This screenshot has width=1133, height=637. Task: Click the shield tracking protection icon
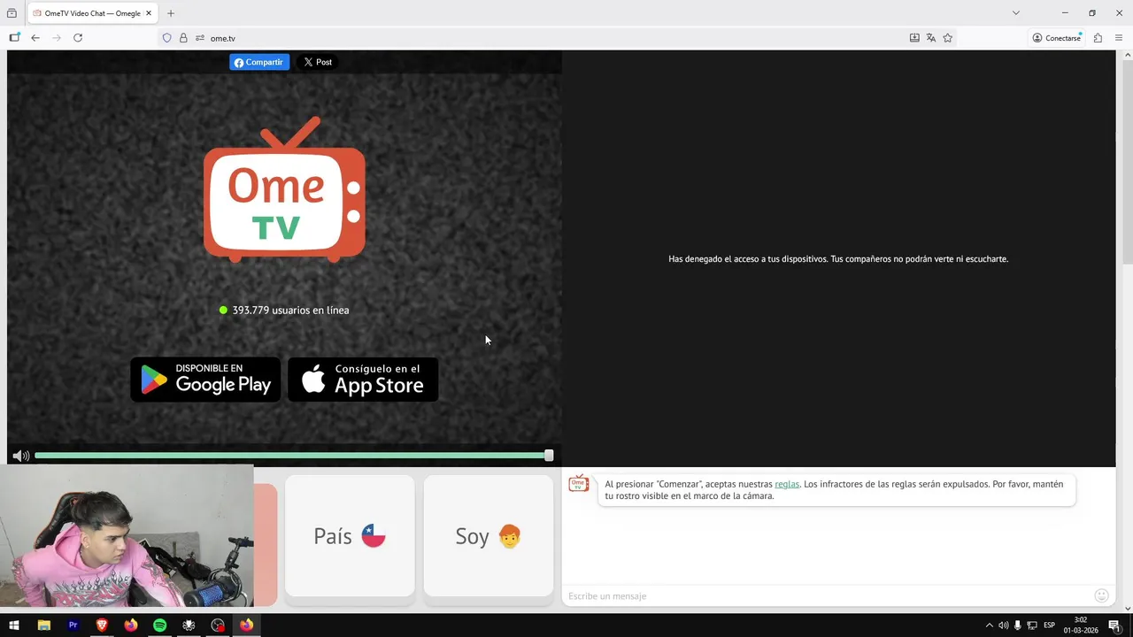tap(166, 38)
